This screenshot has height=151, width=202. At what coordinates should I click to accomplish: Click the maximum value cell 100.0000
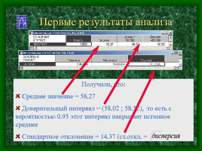point(110,64)
